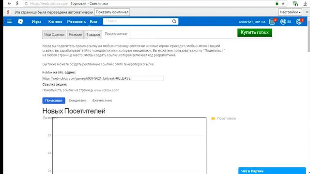This screenshot has width=310, height=174.
Task: Click the Robux balance icon
Action: [x=283, y=21]
